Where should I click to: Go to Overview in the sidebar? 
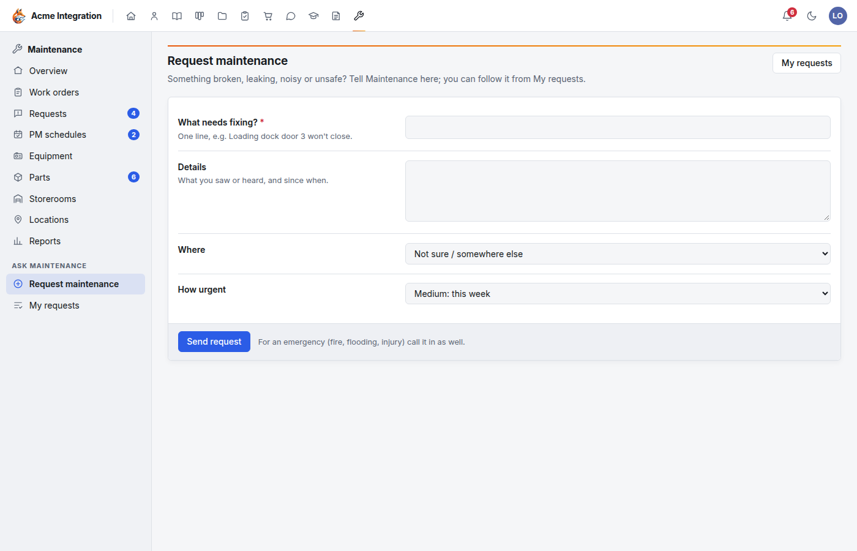click(76, 71)
